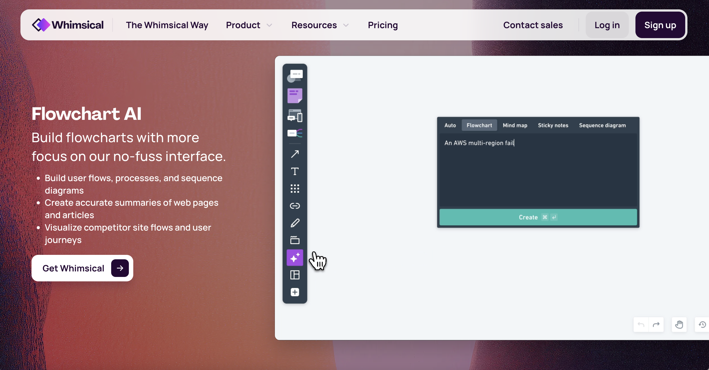Expand the Resources dropdown chevron

[346, 25]
